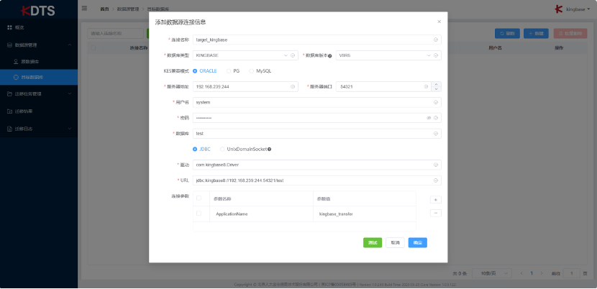This screenshot has width=597, height=289.
Task: Click the blue 确定 confirm button
Action: [x=418, y=242]
